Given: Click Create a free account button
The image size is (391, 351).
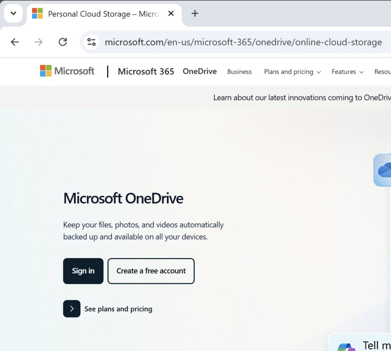Looking at the screenshot, I should (x=151, y=271).
